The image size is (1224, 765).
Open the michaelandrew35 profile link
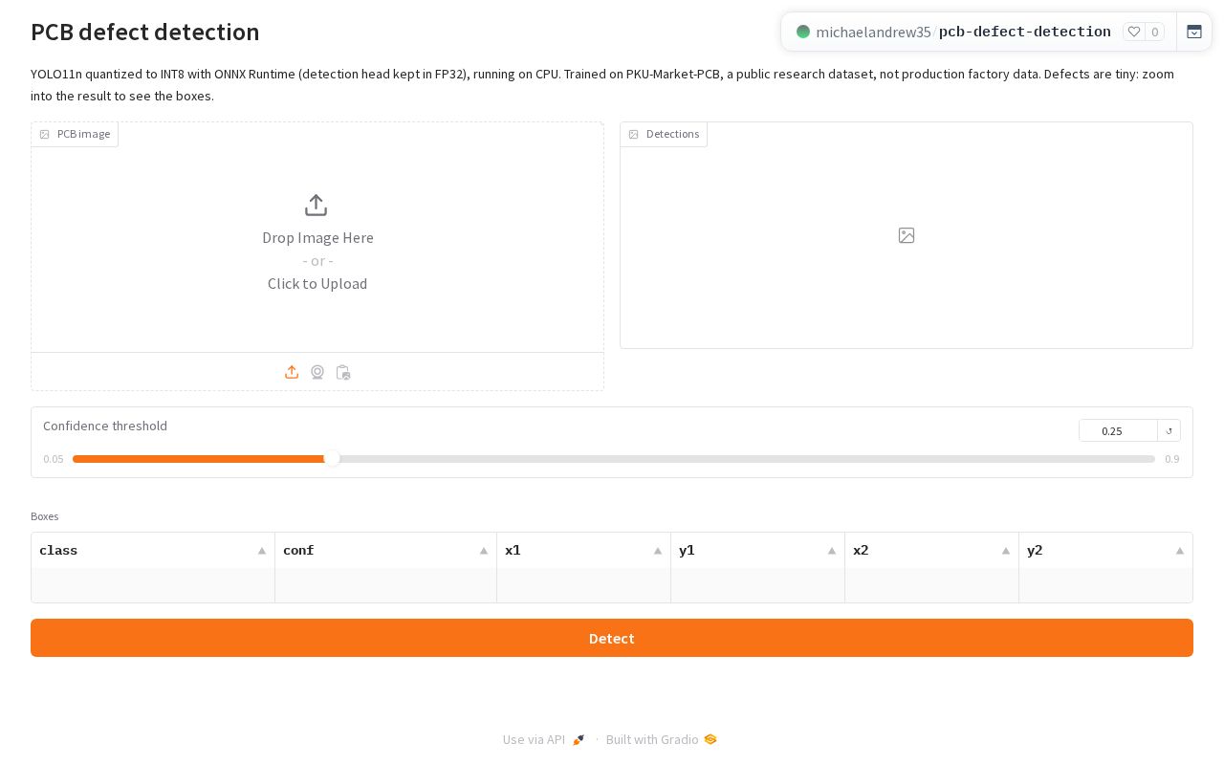click(x=873, y=32)
